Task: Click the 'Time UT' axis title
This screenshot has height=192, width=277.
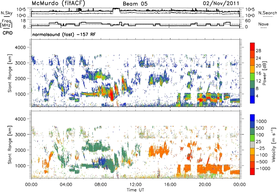Action: coord(135,190)
